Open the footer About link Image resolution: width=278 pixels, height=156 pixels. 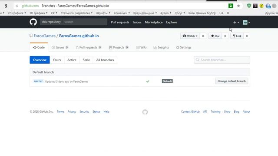tap(246, 112)
